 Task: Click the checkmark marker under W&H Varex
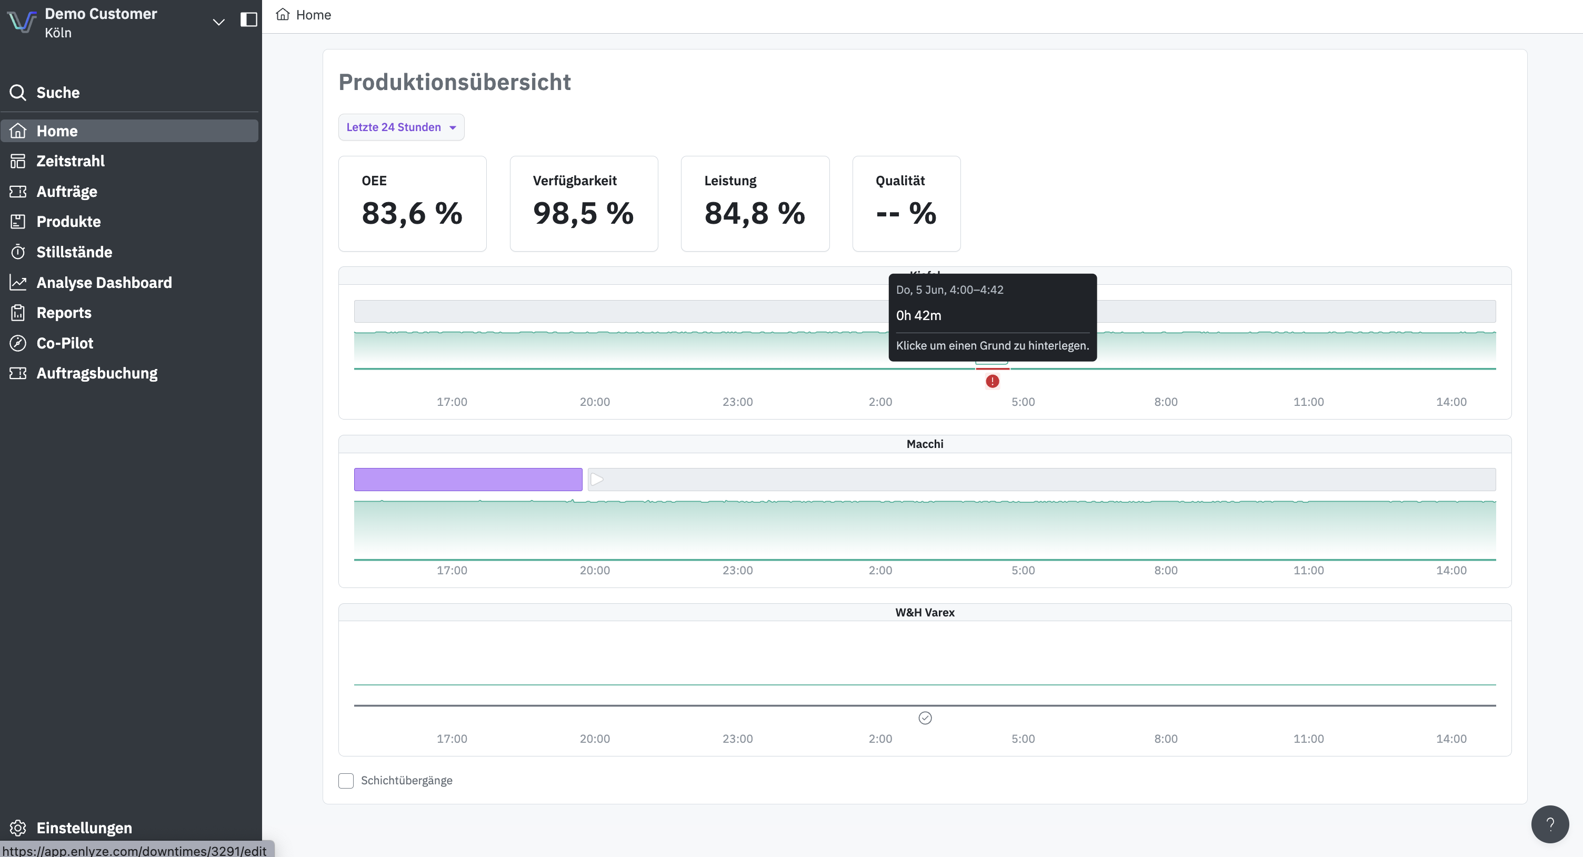point(925,718)
